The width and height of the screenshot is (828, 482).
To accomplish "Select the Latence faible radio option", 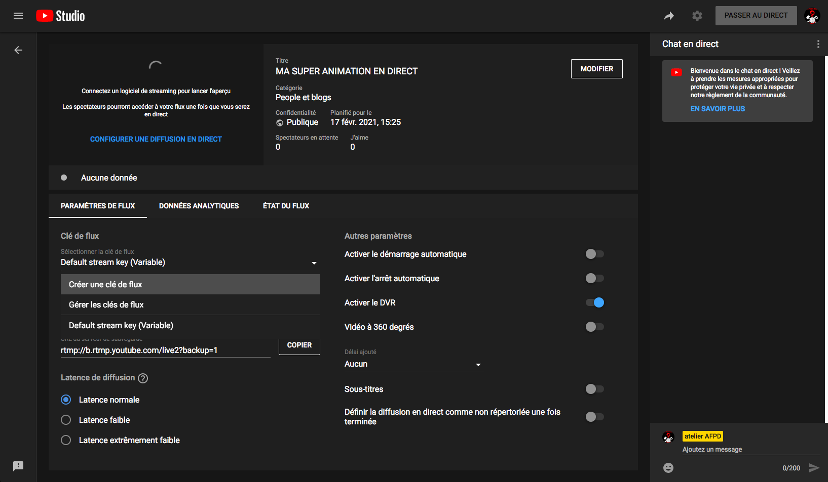I will pos(66,420).
